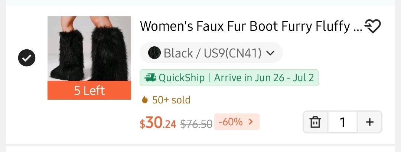Tap the "50+ sold" popularity text
This screenshot has width=401, height=152.
click(x=171, y=100)
